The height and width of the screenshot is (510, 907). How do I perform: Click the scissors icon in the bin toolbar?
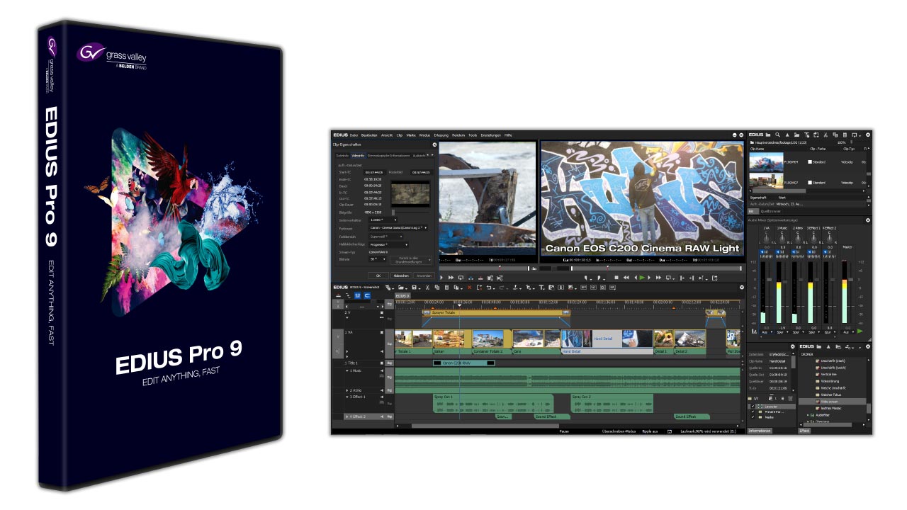826,135
